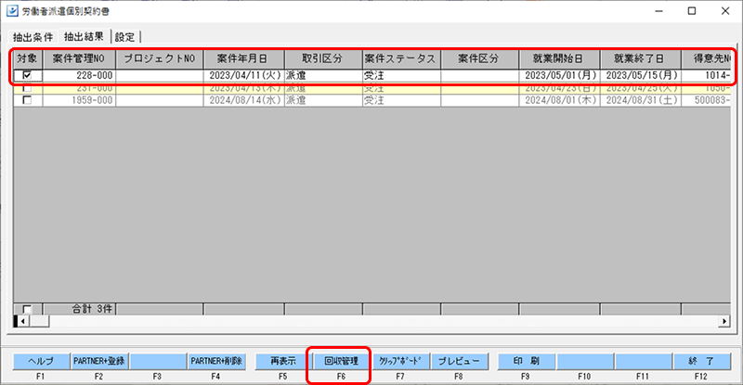Click the ヘルプ F1 button

pyautogui.click(x=41, y=361)
